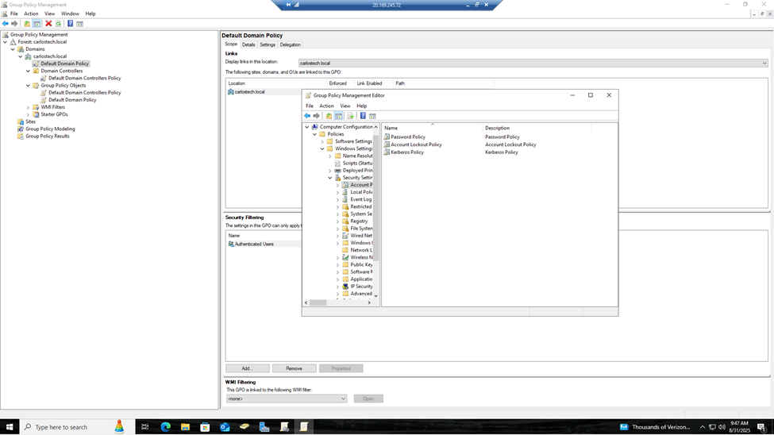Click the Refresh icon in GPMC toolbar

pos(58,24)
